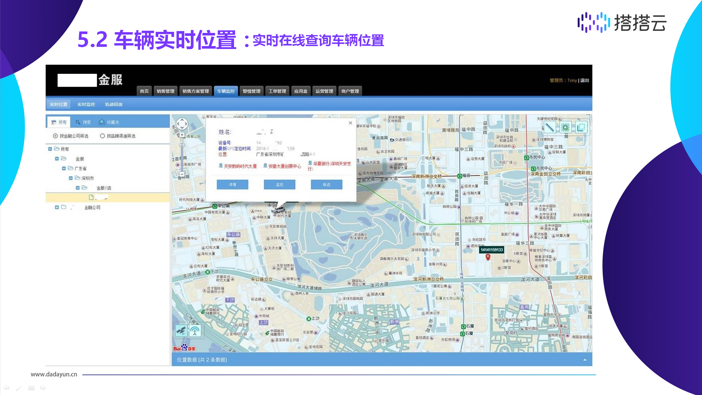Click the red location pin 14141159133
Image resolution: width=702 pixels, height=395 pixels.
coord(488,257)
